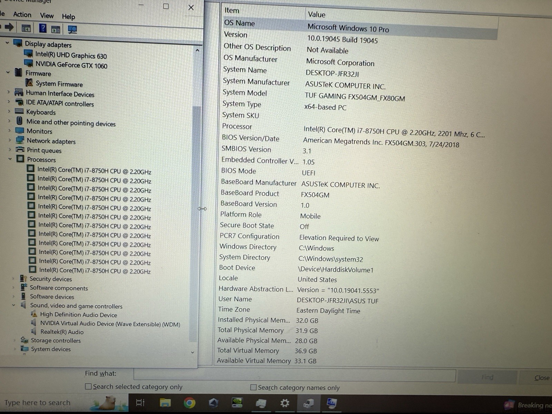Viewport: 552px width, 414px height.
Task: Open Settings gear from taskbar
Action: point(285,403)
